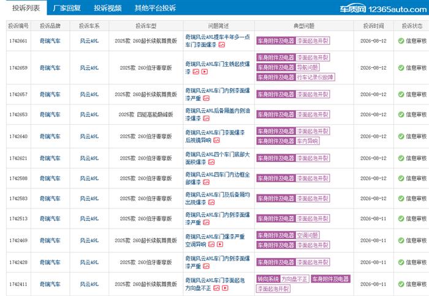This screenshot has width=429, height=296.
Task: Switch to 投诉视频 tab
Action: [x=107, y=8]
